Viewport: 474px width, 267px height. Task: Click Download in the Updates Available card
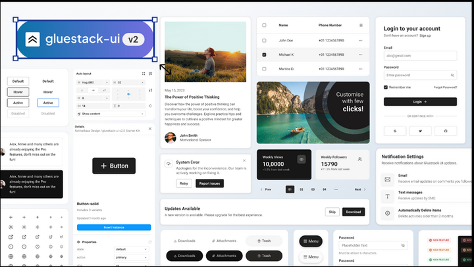coord(354,212)
